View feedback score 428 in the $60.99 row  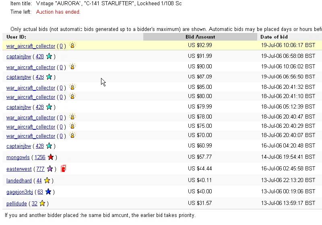[39, 146]
